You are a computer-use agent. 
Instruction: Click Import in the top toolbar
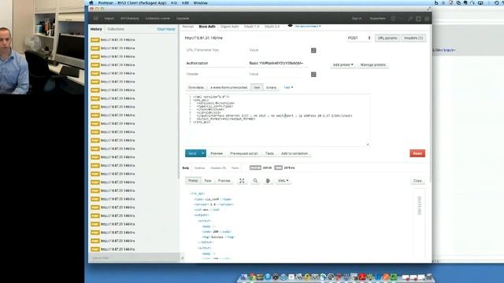(x=109, y=19)
